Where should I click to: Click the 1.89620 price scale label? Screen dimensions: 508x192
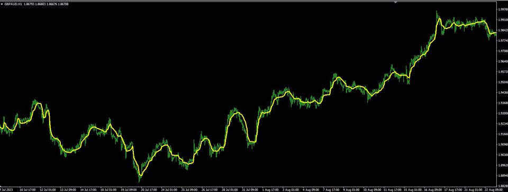click(503, 165)
